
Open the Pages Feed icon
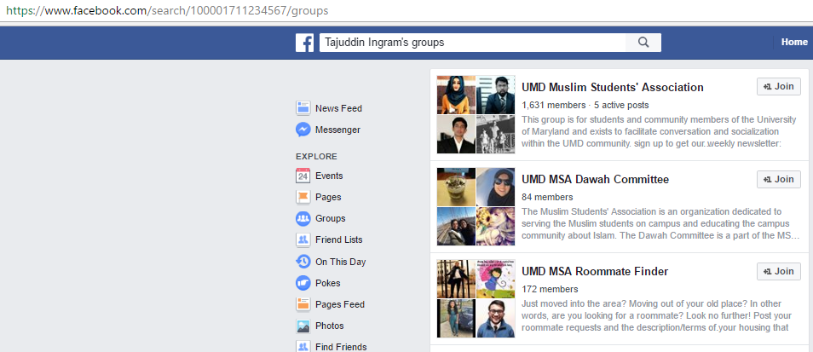pos(303,304)
